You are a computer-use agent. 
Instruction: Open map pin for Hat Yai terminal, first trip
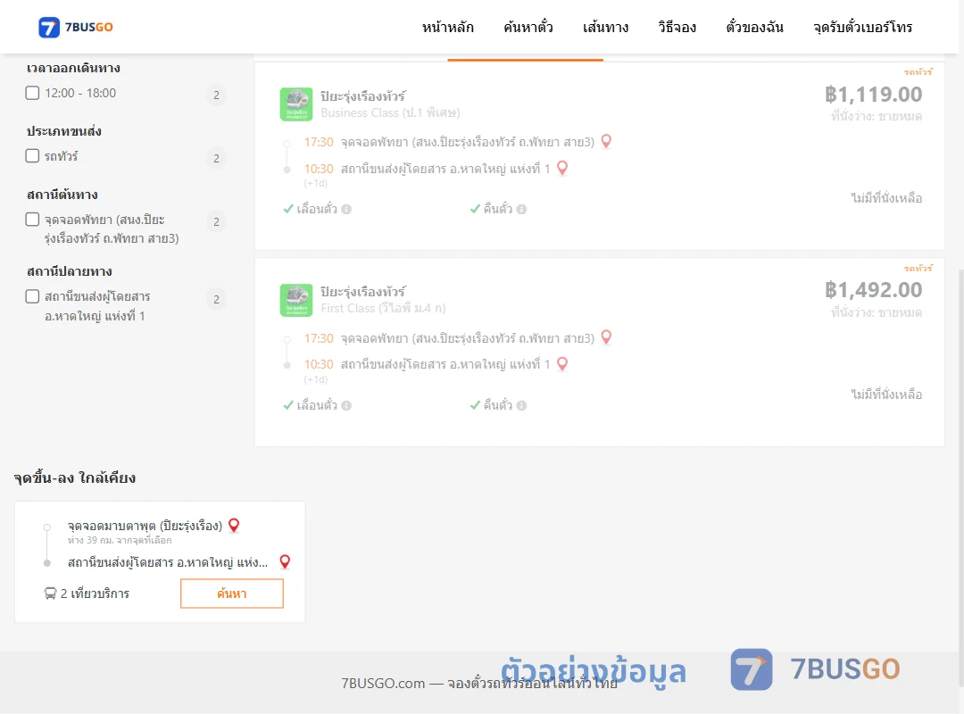point(562,168)
